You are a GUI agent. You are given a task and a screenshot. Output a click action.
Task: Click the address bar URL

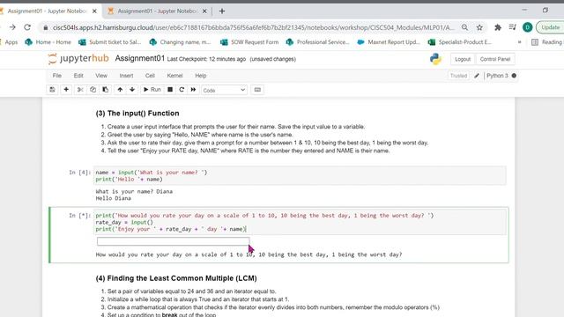tap(254, 27)
